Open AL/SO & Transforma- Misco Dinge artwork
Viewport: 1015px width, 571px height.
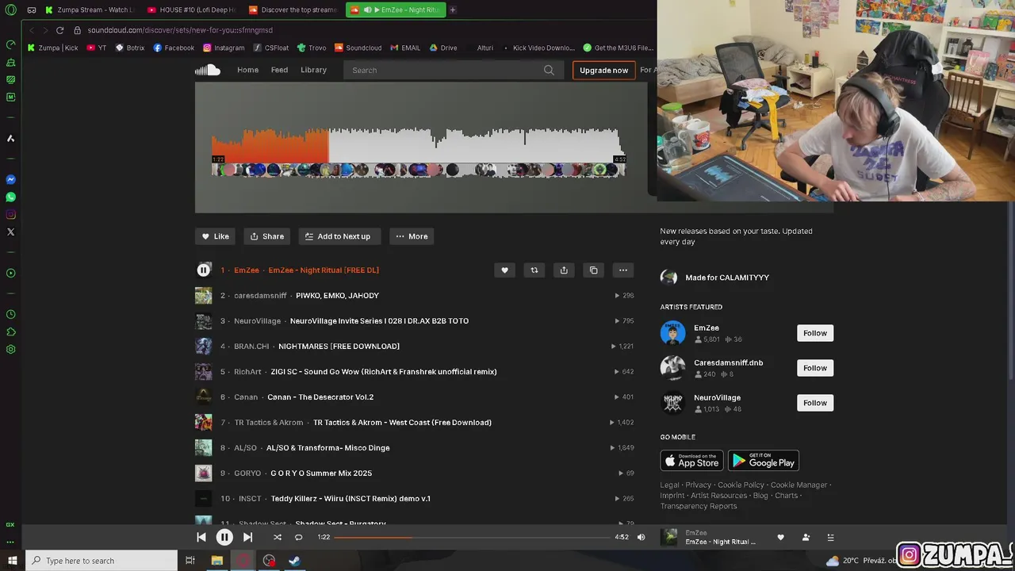204,448
